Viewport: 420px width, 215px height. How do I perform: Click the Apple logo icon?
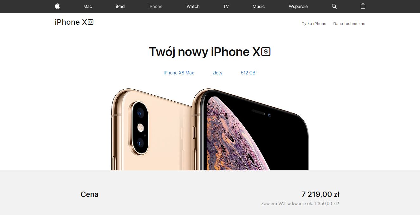click(x=57, y=6)
